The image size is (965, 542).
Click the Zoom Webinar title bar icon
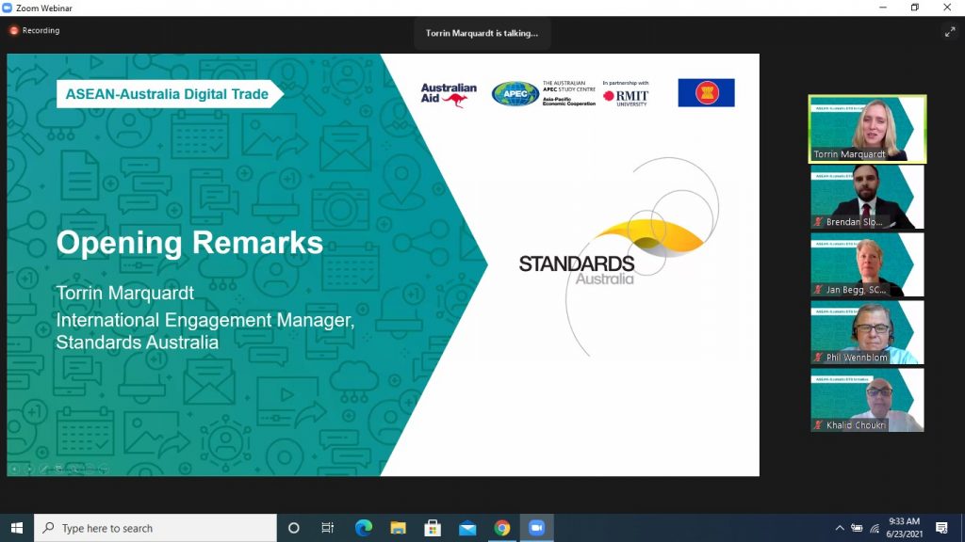(x=8, y=8)
